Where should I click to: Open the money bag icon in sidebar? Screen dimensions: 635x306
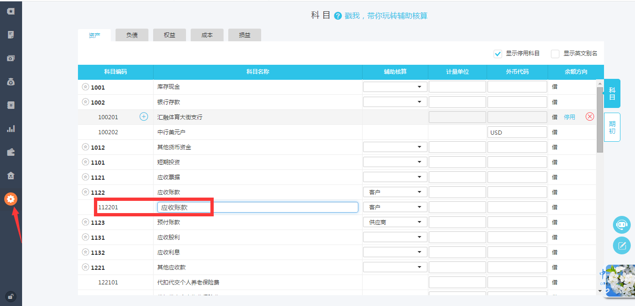pyautogui.click(x=11, y=82)
